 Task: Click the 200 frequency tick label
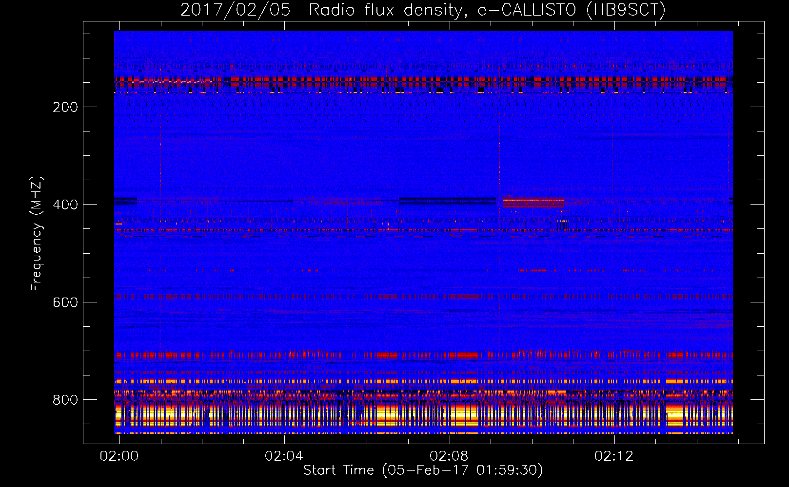coord(65,107)
